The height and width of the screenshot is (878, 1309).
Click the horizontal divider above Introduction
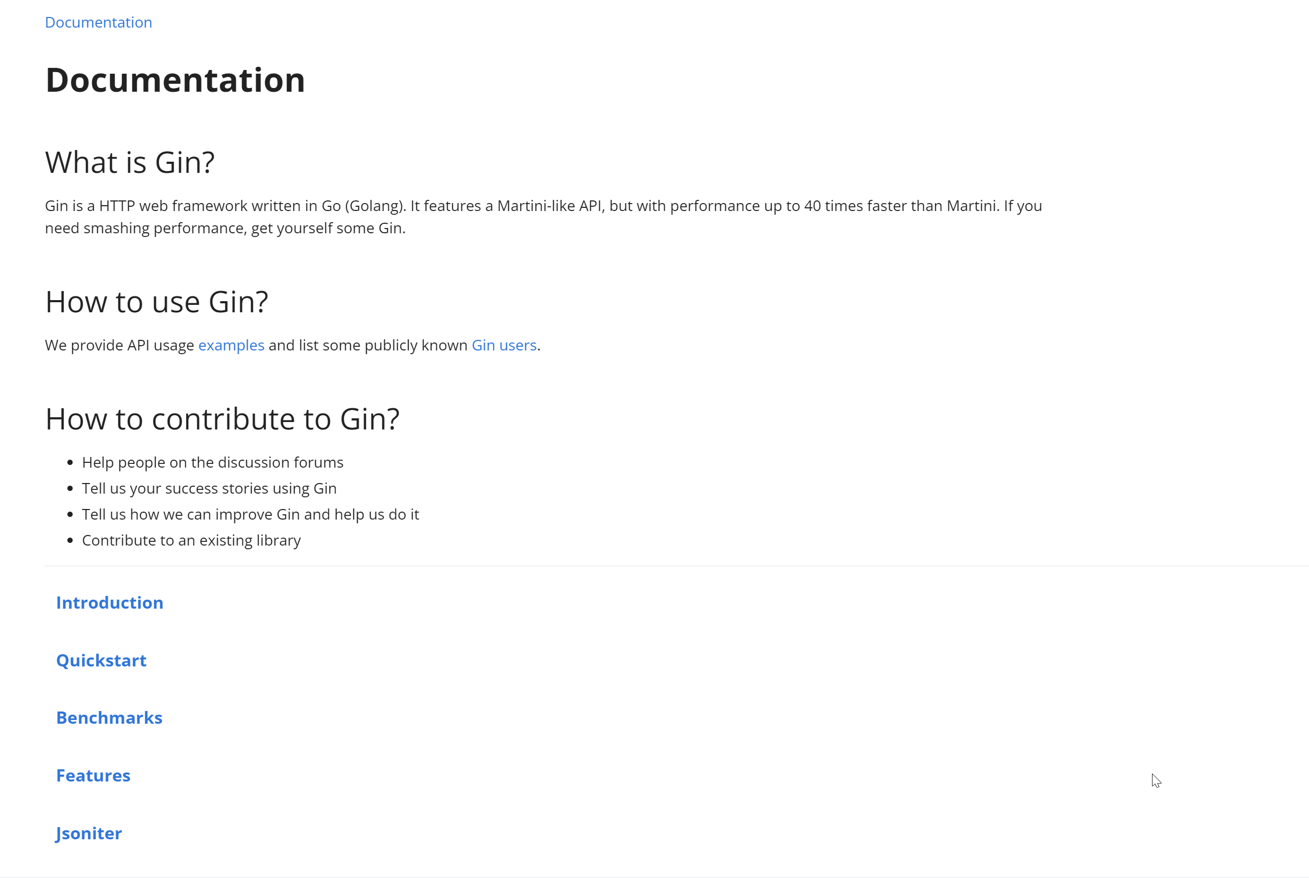677,566
